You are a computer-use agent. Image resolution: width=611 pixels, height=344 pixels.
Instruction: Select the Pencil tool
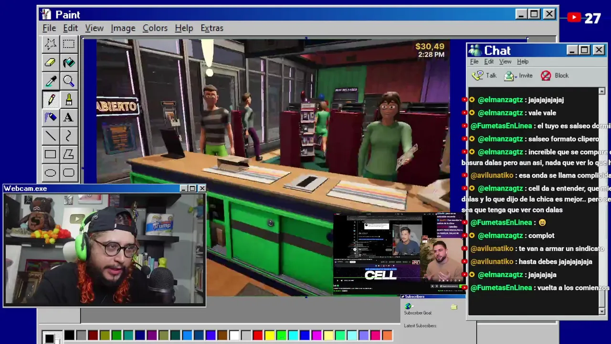[50, 99]
